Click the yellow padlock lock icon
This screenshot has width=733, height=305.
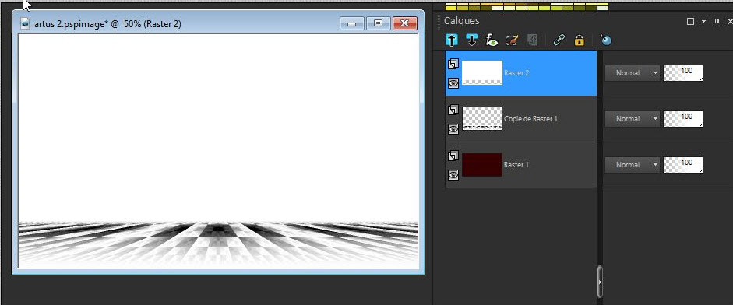(580, 40)
